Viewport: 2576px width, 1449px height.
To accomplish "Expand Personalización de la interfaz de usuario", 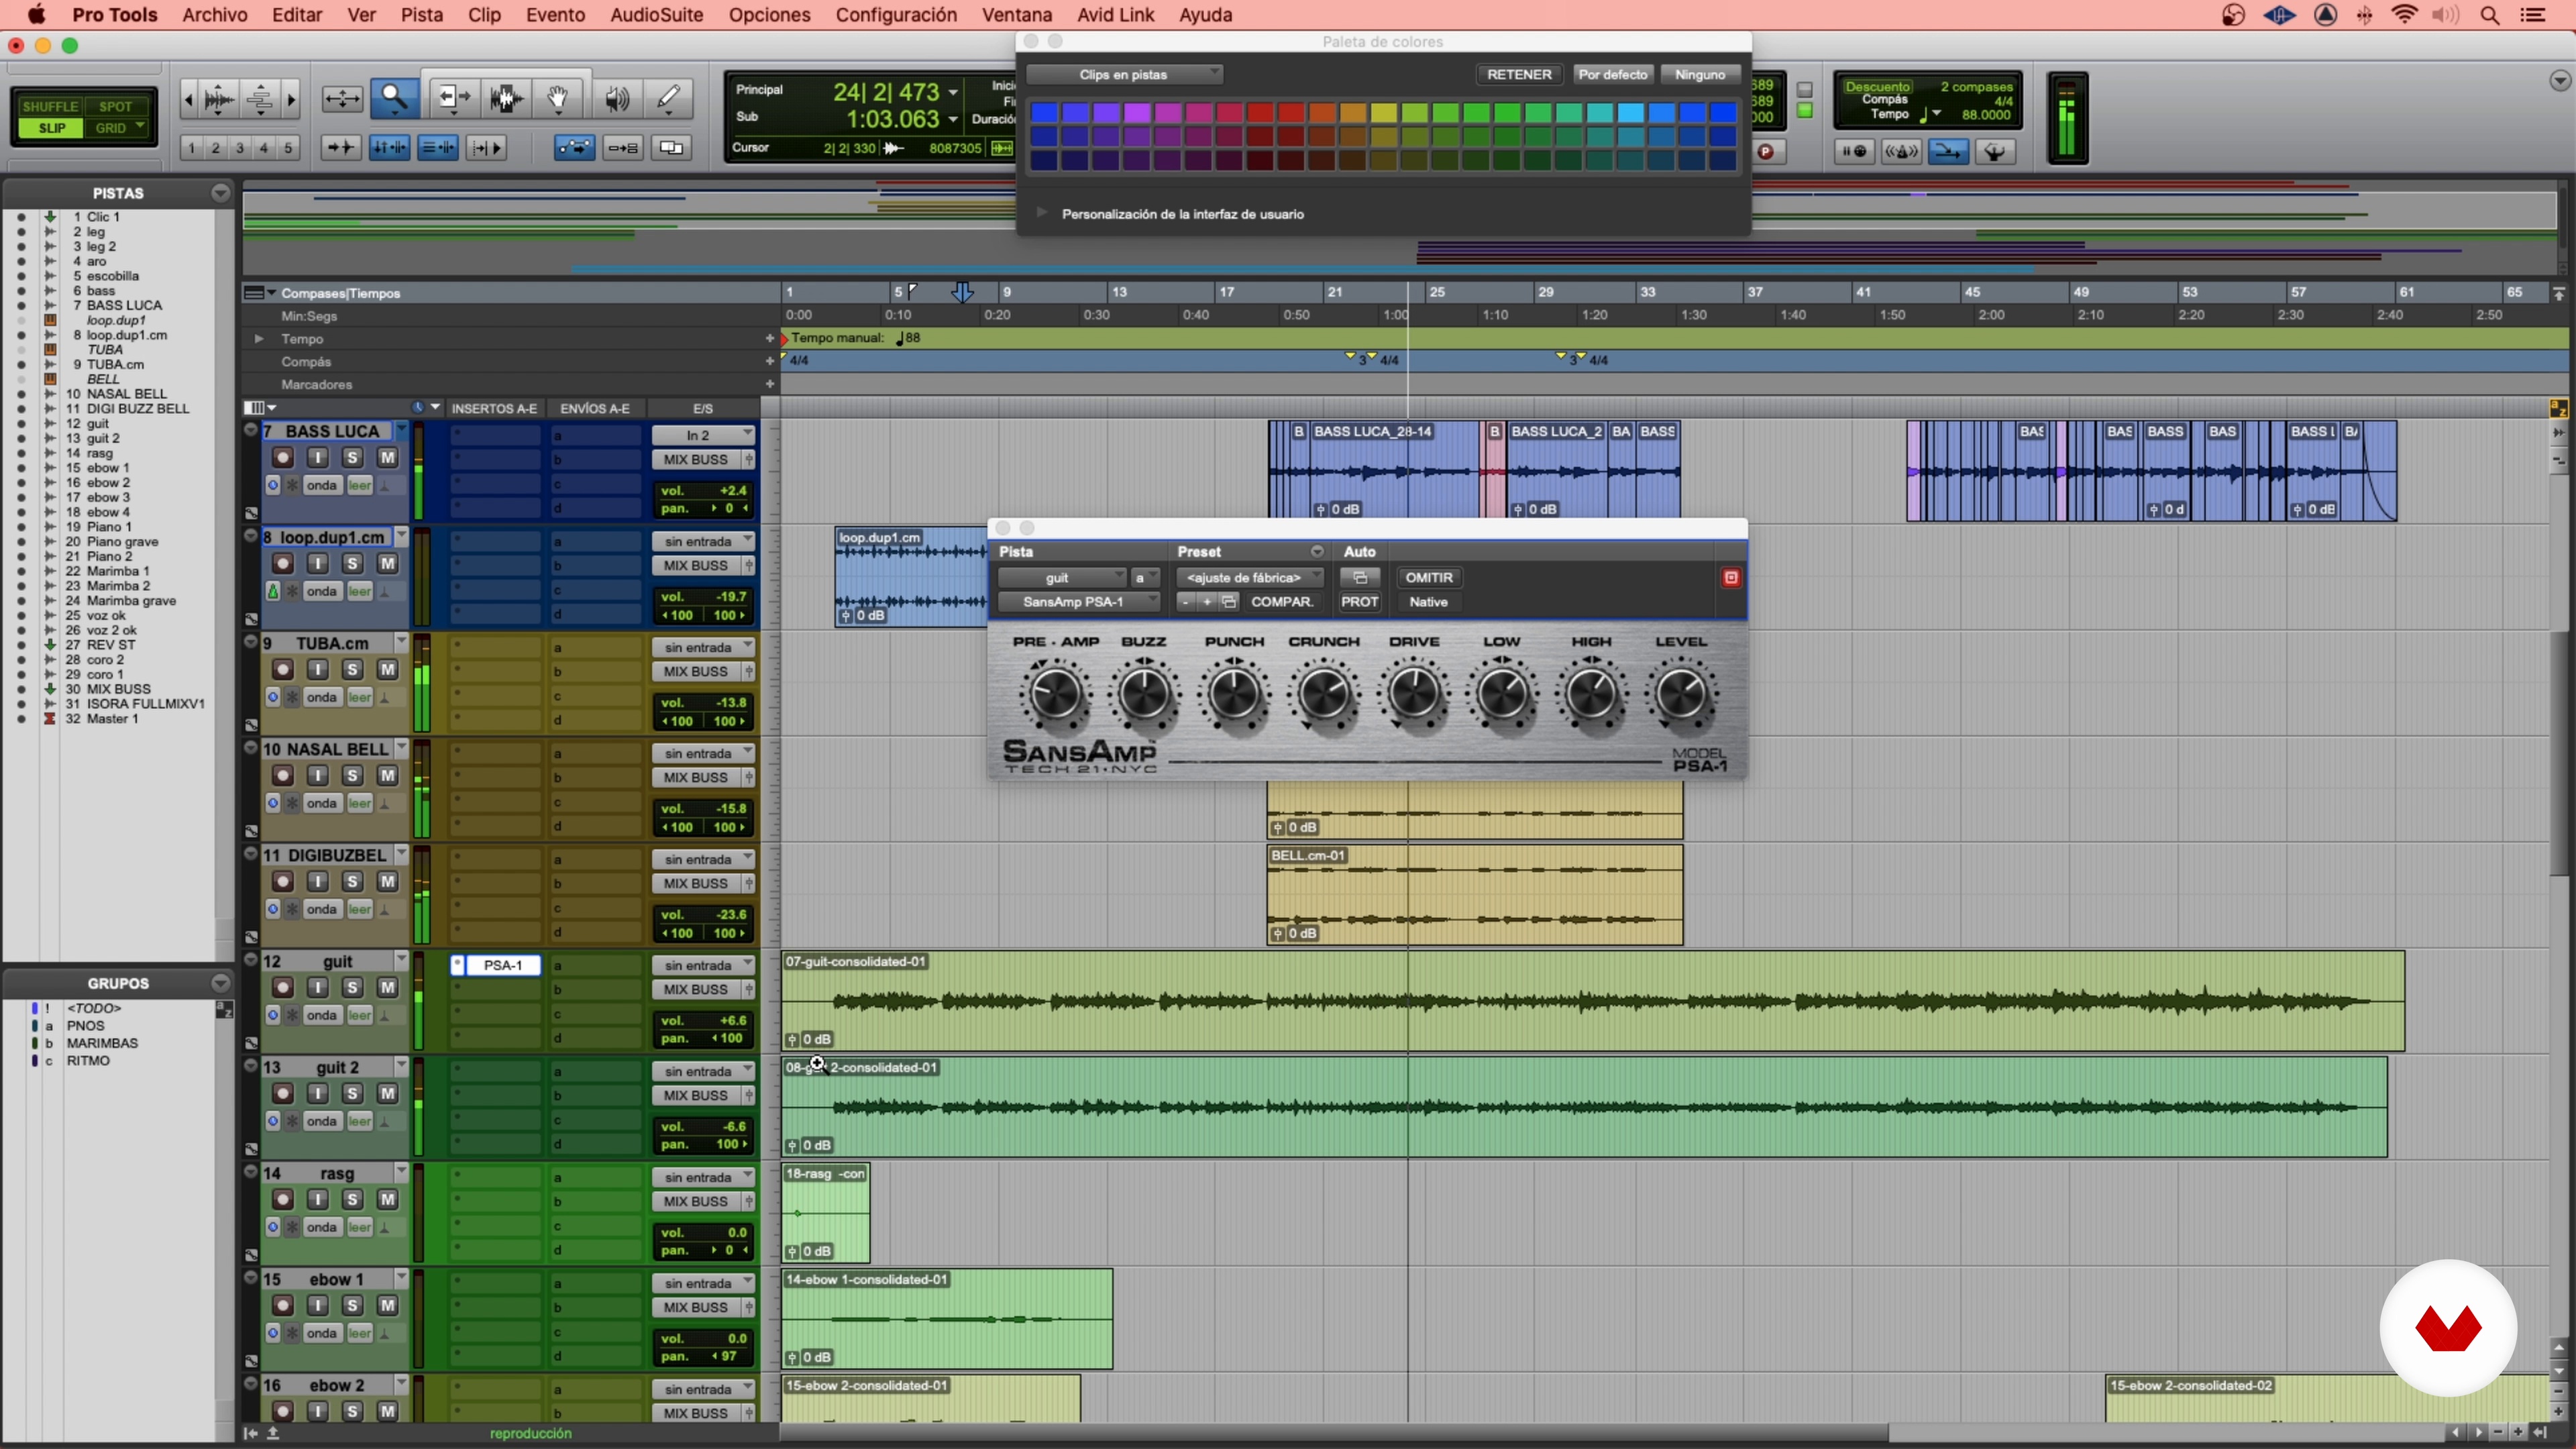I will [x=1041, y=213].
